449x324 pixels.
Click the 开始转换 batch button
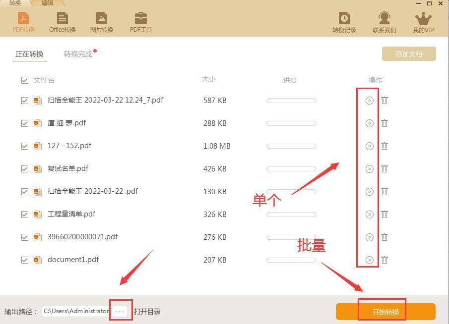385,312
